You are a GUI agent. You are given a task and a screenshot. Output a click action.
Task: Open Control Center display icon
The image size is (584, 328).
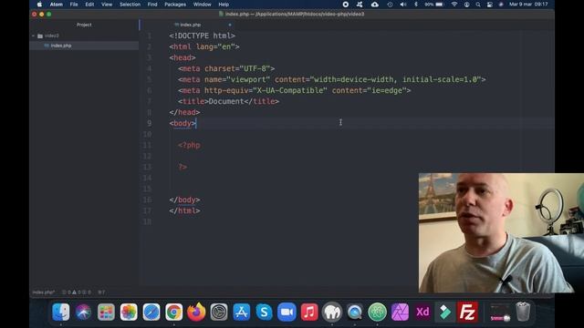point(490,5)
